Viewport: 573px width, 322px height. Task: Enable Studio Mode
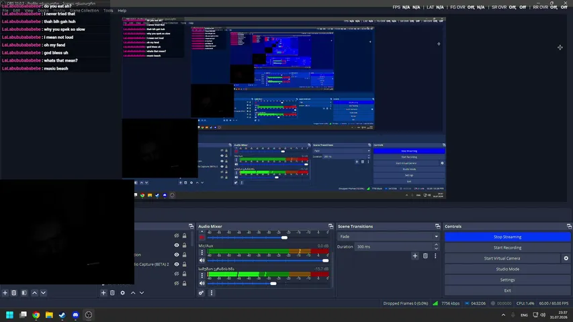pyautogui.click(x=507, y=269)
